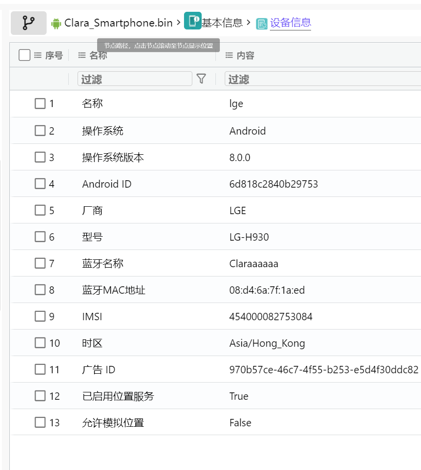Select the LGE manufacturer value

238,210
